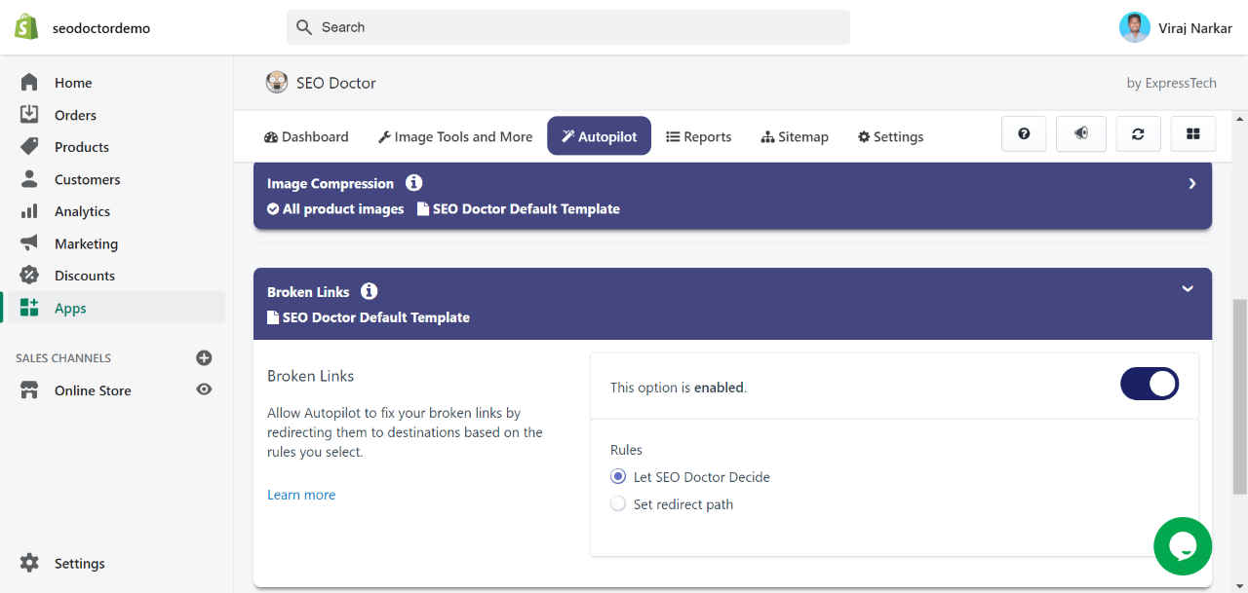Screen dimensions: 1248x593
Task: Open the four-square grid button
Action: click(1192, 134)
